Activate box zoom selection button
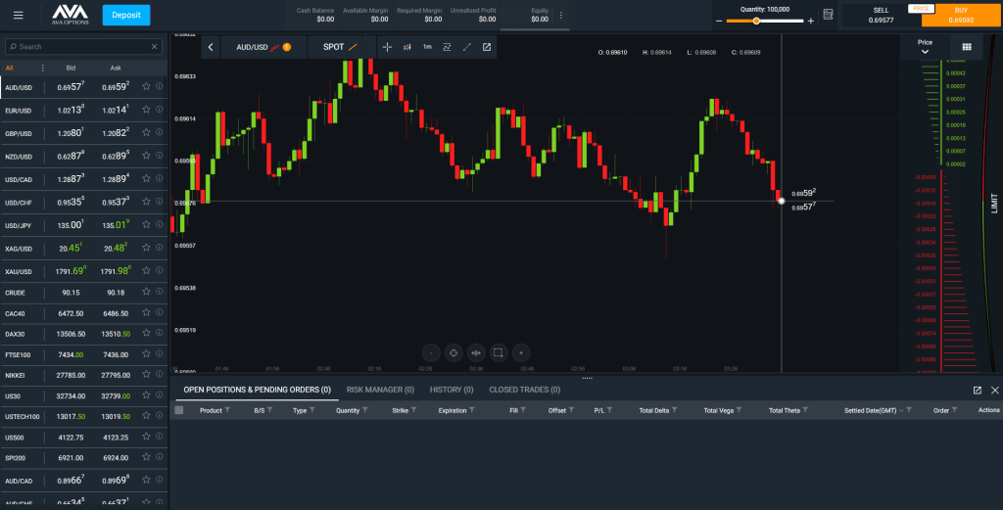This screenshot has width=1003, height=510. 499,352
